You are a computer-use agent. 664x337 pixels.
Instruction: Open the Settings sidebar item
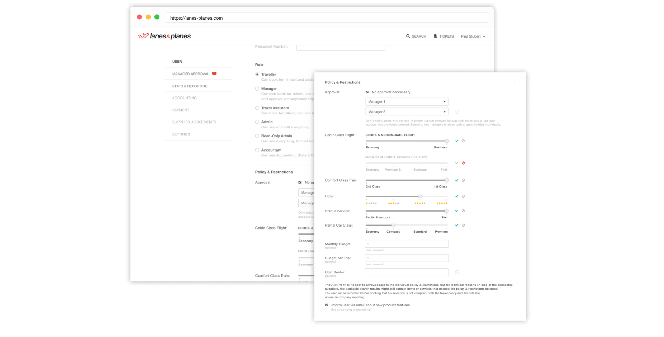point(181,134)
